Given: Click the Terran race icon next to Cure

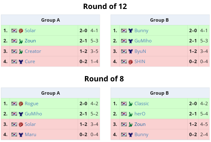Looking at the screenshot, I should [x=21, y=62].
